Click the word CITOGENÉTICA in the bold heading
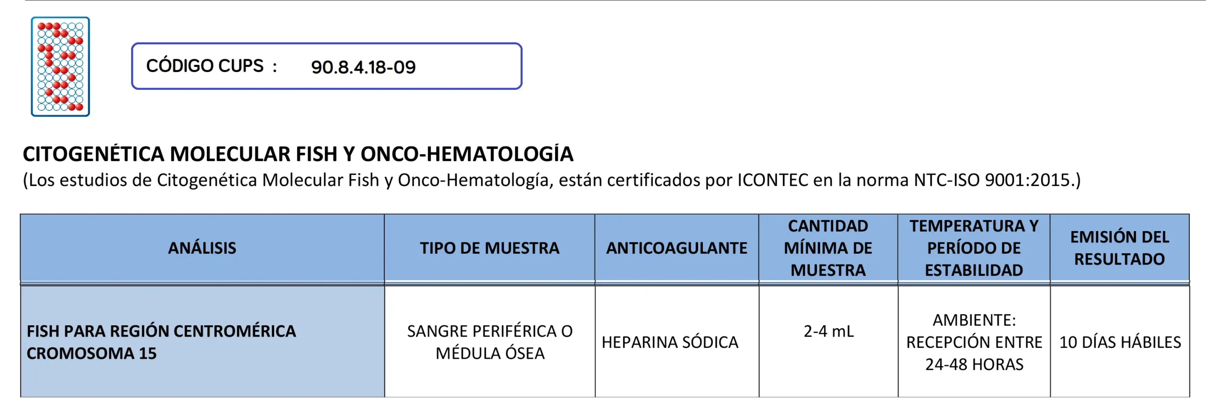1206x410 pixels. [x=93, y=154]
